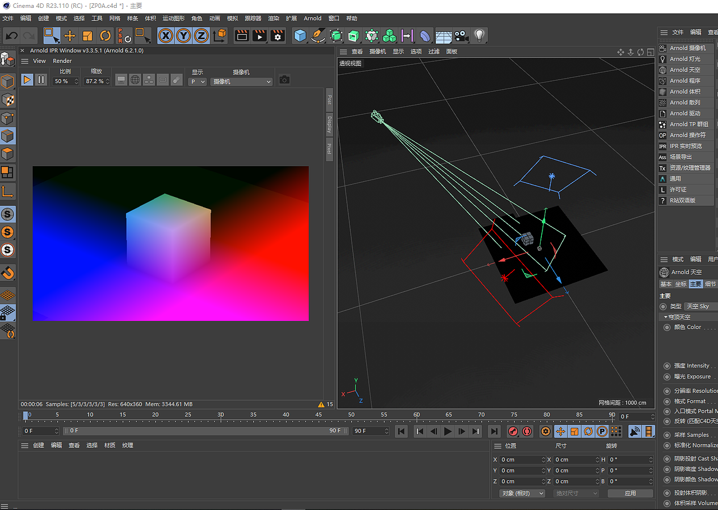Switch to the 坐标 tab in attributes
718x510 pixels.
click(x=680, y=284)
